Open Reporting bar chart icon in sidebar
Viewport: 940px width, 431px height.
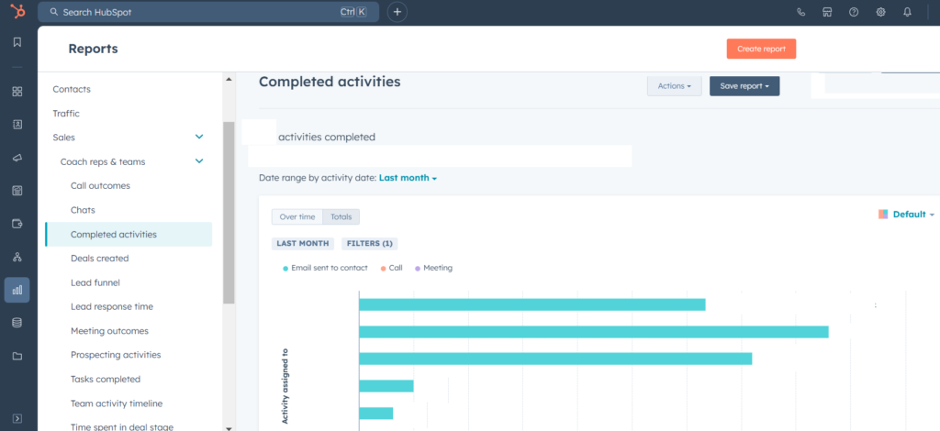click(17, 290)
